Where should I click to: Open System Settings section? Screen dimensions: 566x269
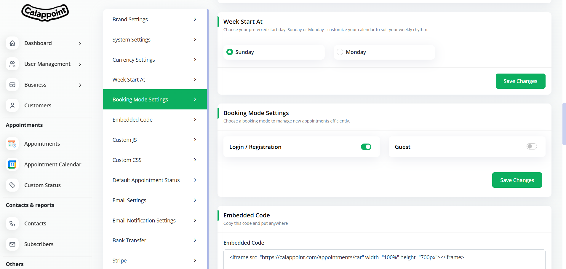tap(155, 39)
